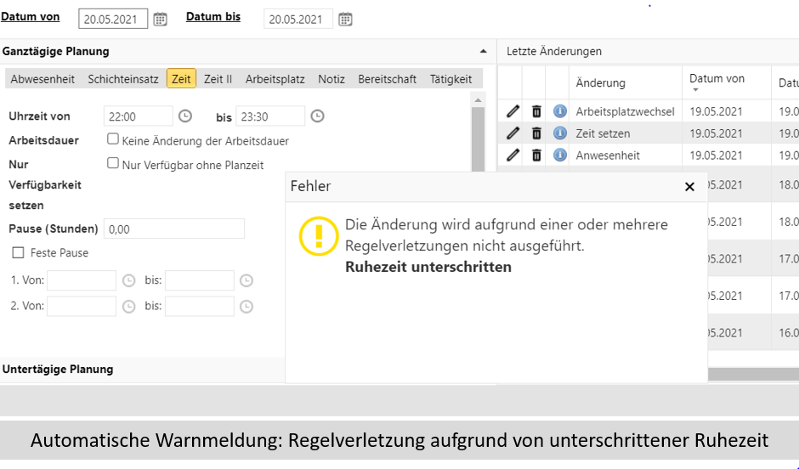The height and width of the screenshot is (469, 799).
Task: Open clock picker for 2. bis field
Action: click(x=246, y=307)
